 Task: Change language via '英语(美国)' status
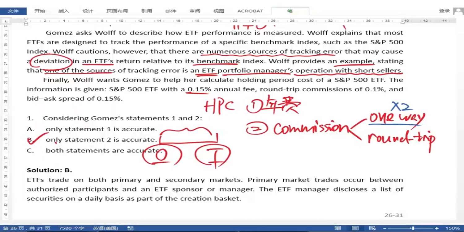(x=105, y=228)
